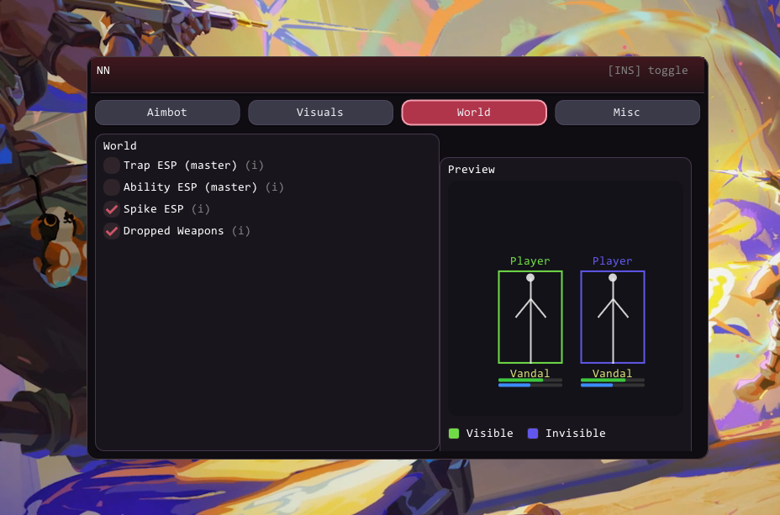This screenshot has height=515, width=780.
Task: Click the info icon next to Trap ESP
Action: point(255,166)
